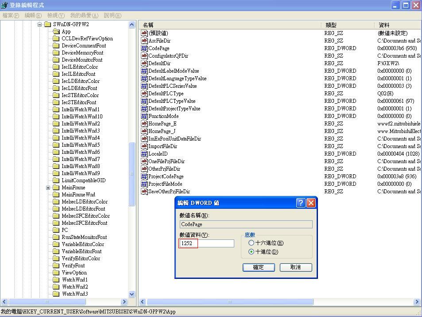Click the 確定 (OK) button

point(259,267)
